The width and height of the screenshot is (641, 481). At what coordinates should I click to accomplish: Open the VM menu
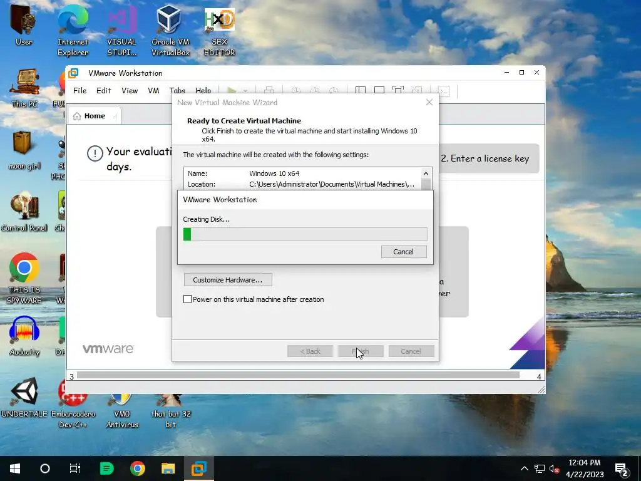coord(153,90)
